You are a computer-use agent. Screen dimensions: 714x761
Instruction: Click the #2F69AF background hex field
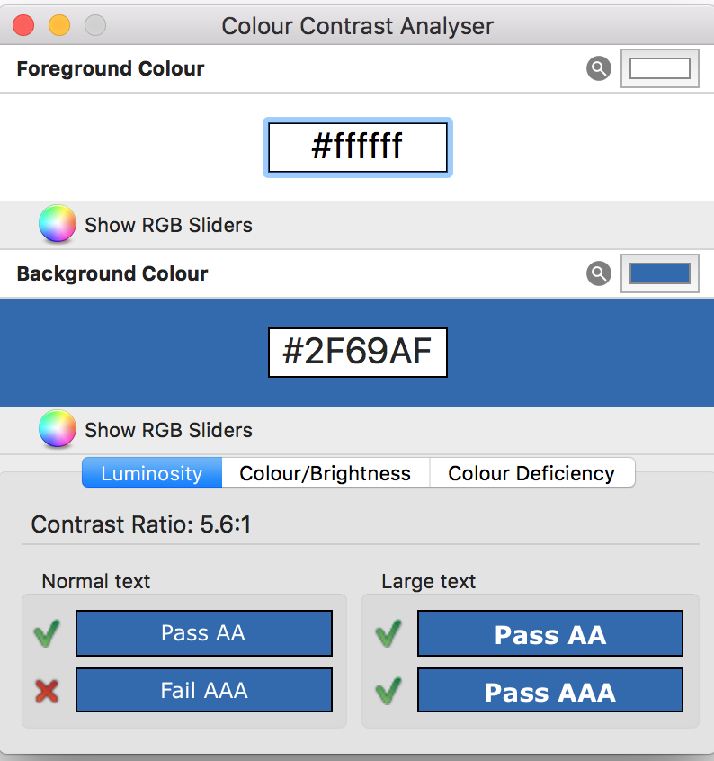click(358, 353)
